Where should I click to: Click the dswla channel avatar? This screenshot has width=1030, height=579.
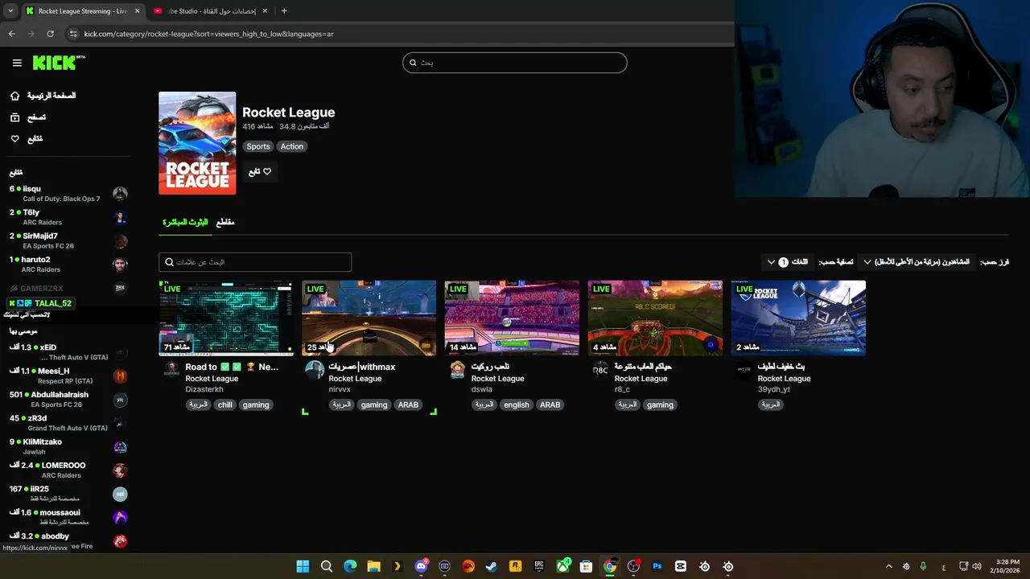tap(457, 369)
